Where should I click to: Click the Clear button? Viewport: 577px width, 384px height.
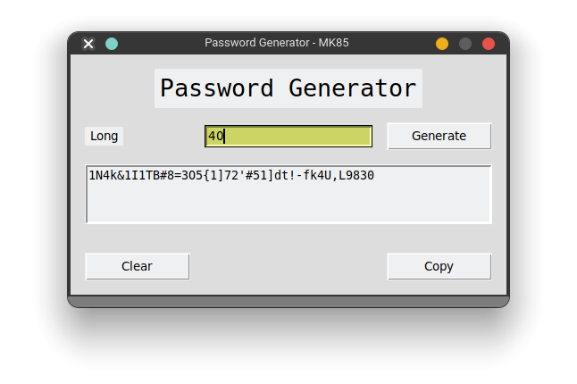tap(138, 266)
